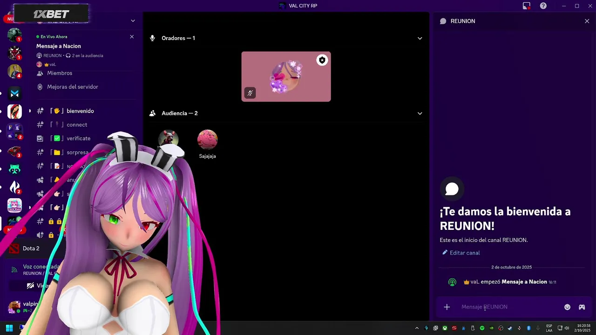Click the chat bubble icon beside the REUNION title
Viewport: 596px width, 335px height.
point(443,21)
